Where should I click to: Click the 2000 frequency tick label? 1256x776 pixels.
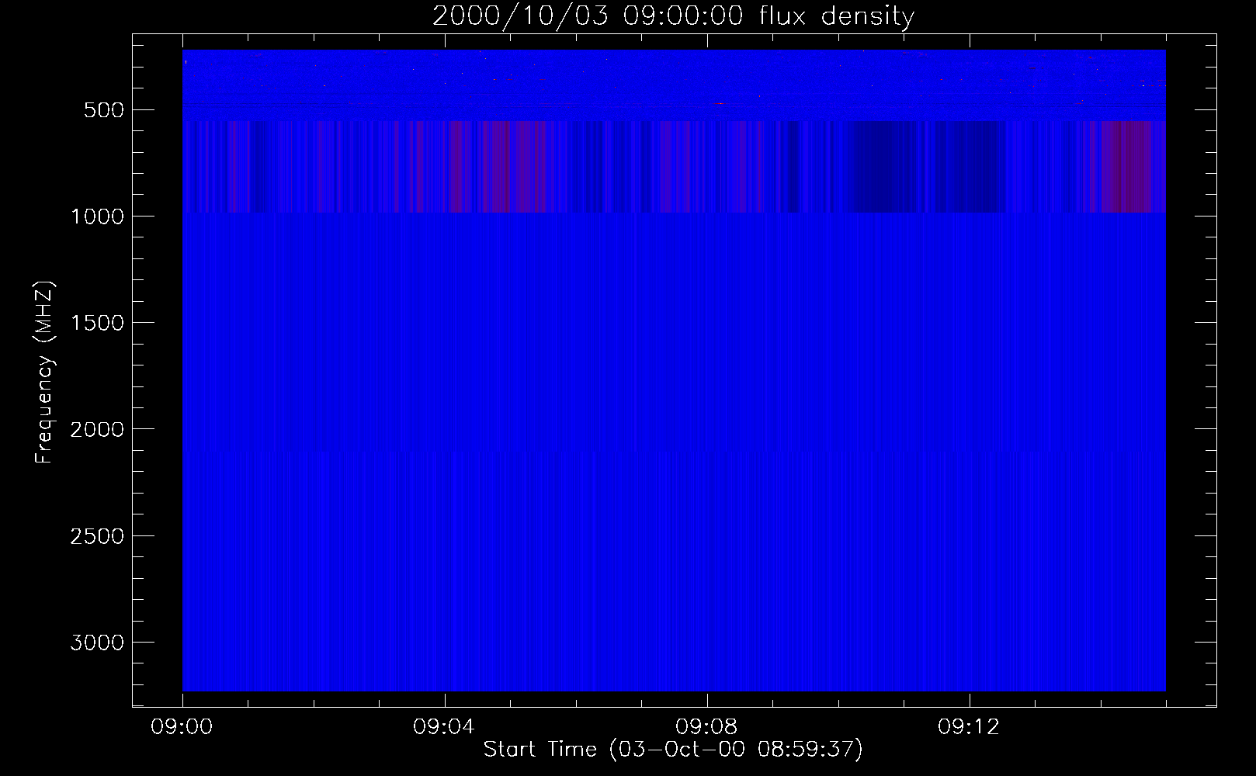97,429
